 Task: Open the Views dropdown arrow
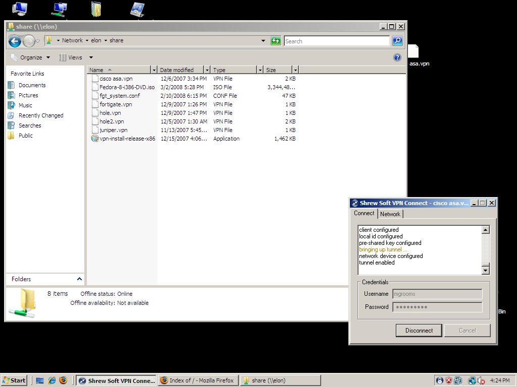click(91, 57)
